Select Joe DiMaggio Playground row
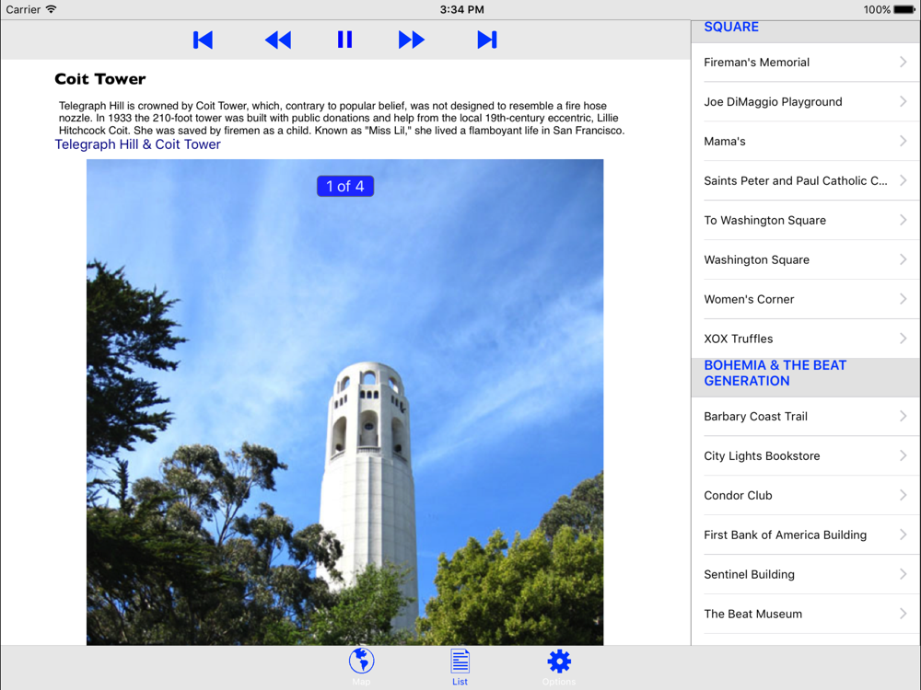The image size is (921, 690). coord(806,101)
